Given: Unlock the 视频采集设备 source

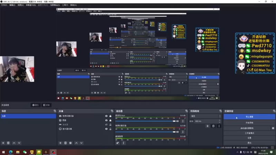Looking at the screenshot, I should [110, 116].
